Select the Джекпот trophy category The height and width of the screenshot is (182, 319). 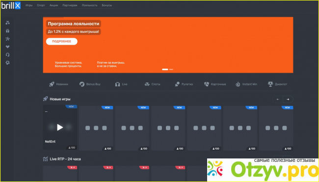click(277, 84)
